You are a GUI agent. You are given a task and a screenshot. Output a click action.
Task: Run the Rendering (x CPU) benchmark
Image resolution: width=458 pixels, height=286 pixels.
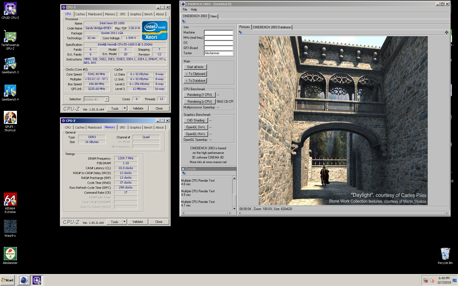click(x=200, y=102)
